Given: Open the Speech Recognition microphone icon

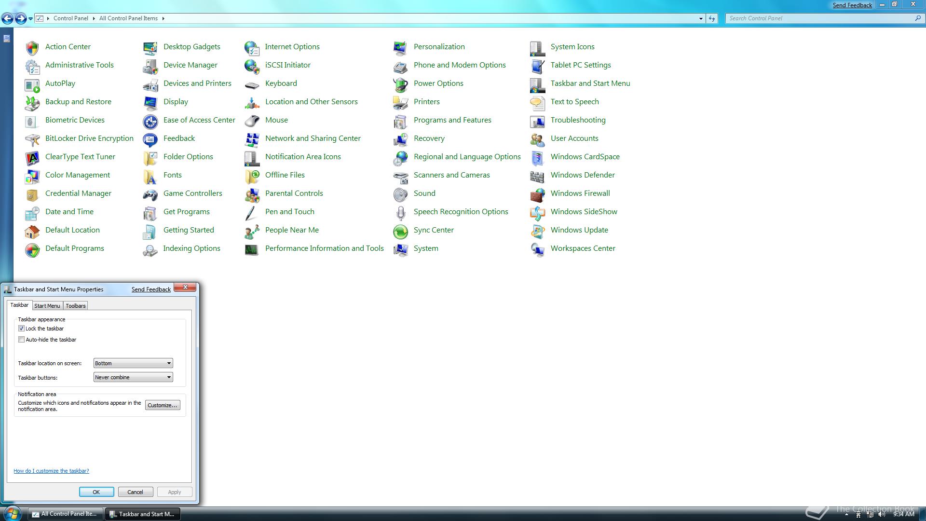Looking at the screenshot, I should pos(400,212).
